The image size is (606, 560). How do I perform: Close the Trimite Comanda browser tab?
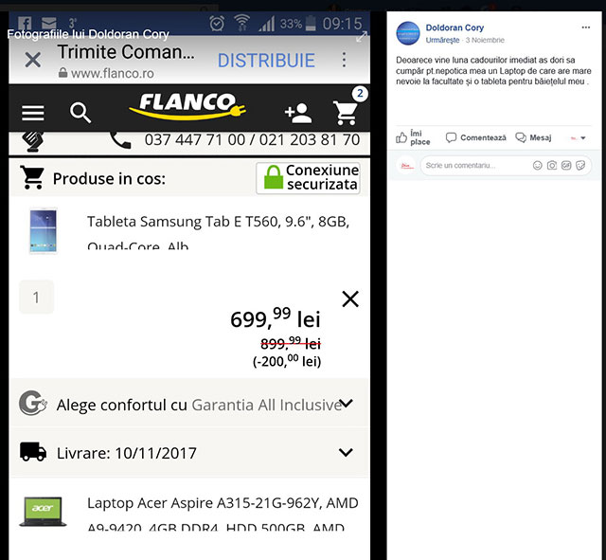[x=33, y=60]
